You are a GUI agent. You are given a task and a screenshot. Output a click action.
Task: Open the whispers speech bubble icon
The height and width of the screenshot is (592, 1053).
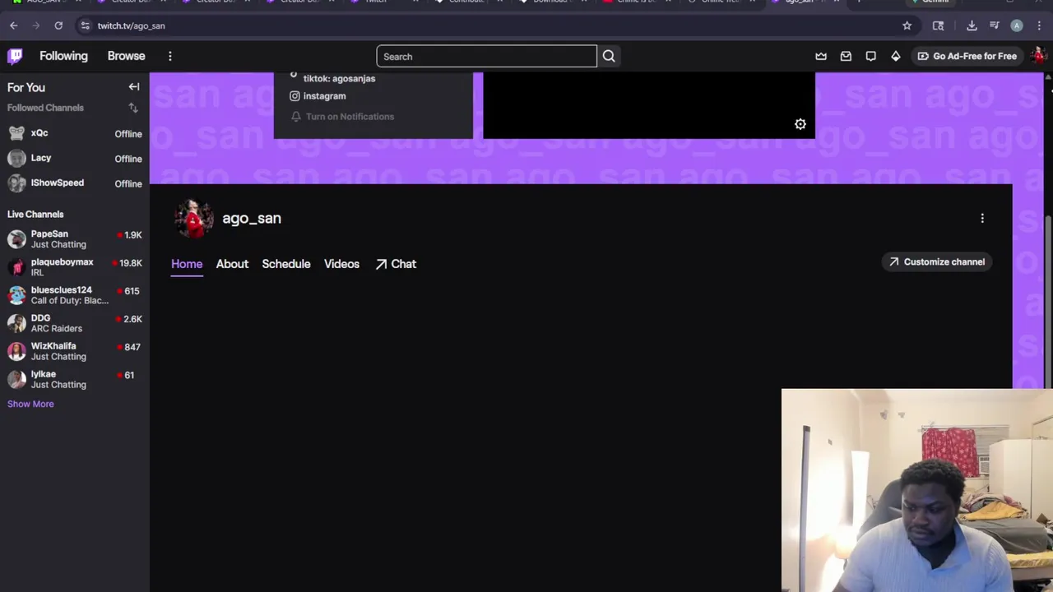coord(870,56)
